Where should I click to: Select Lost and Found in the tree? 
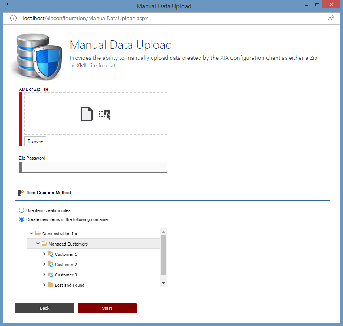pyautogui.click(x=70, y=285)
